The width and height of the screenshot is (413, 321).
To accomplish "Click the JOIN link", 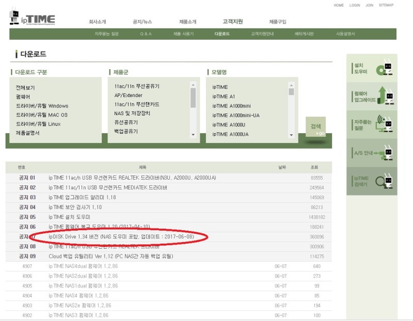I will pyautogui.click(x=369, y=5).
